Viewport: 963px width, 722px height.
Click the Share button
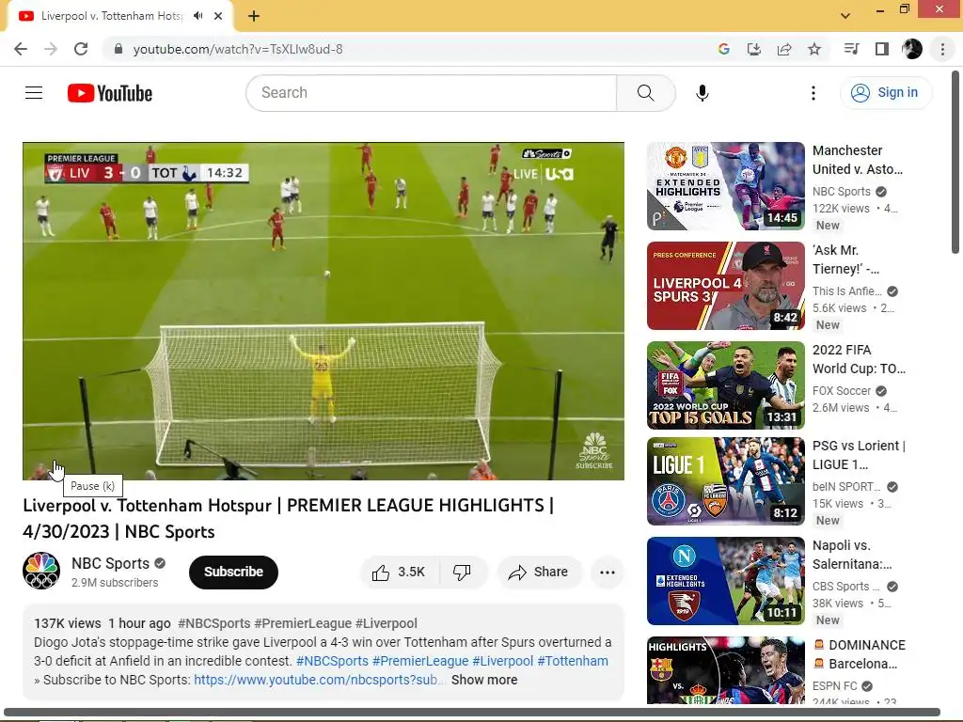click(539, 573)
